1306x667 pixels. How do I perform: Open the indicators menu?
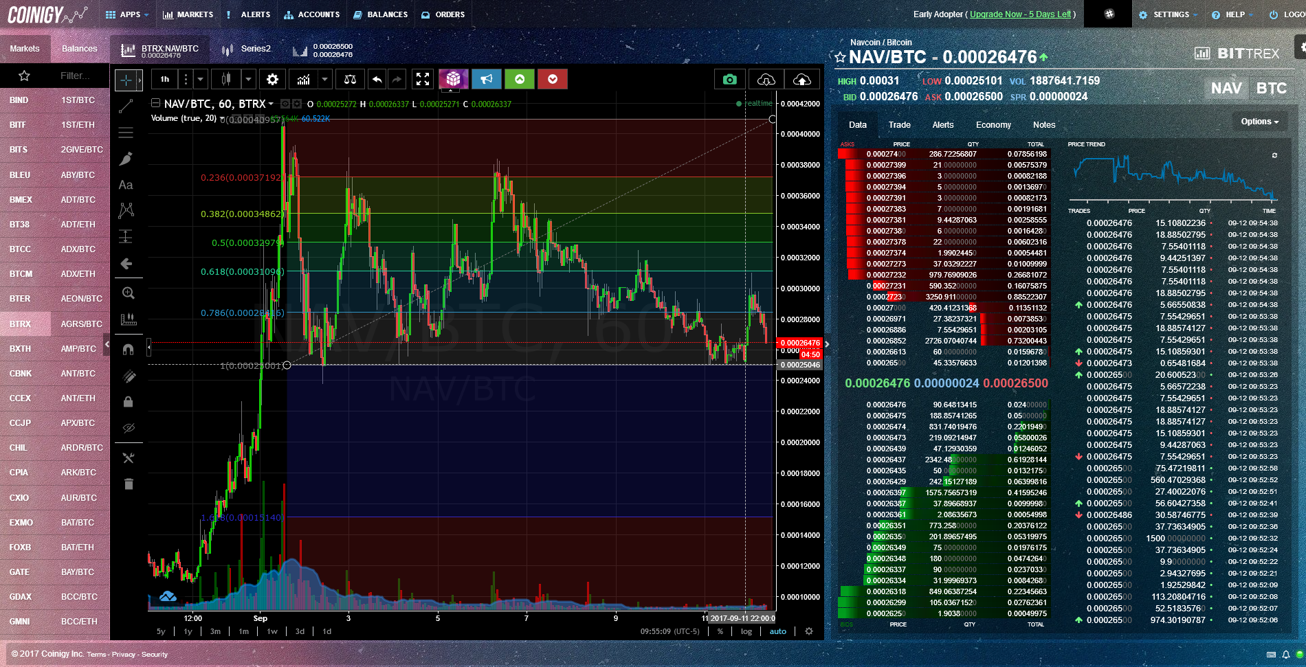304,80
